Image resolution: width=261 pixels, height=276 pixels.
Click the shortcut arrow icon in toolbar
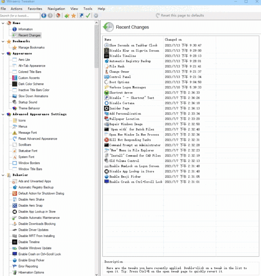pyautogui.click(x=81, y=15)
